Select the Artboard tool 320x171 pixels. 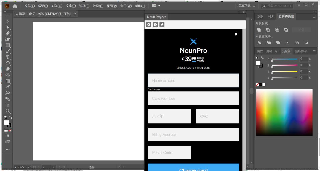coord(8,105)
